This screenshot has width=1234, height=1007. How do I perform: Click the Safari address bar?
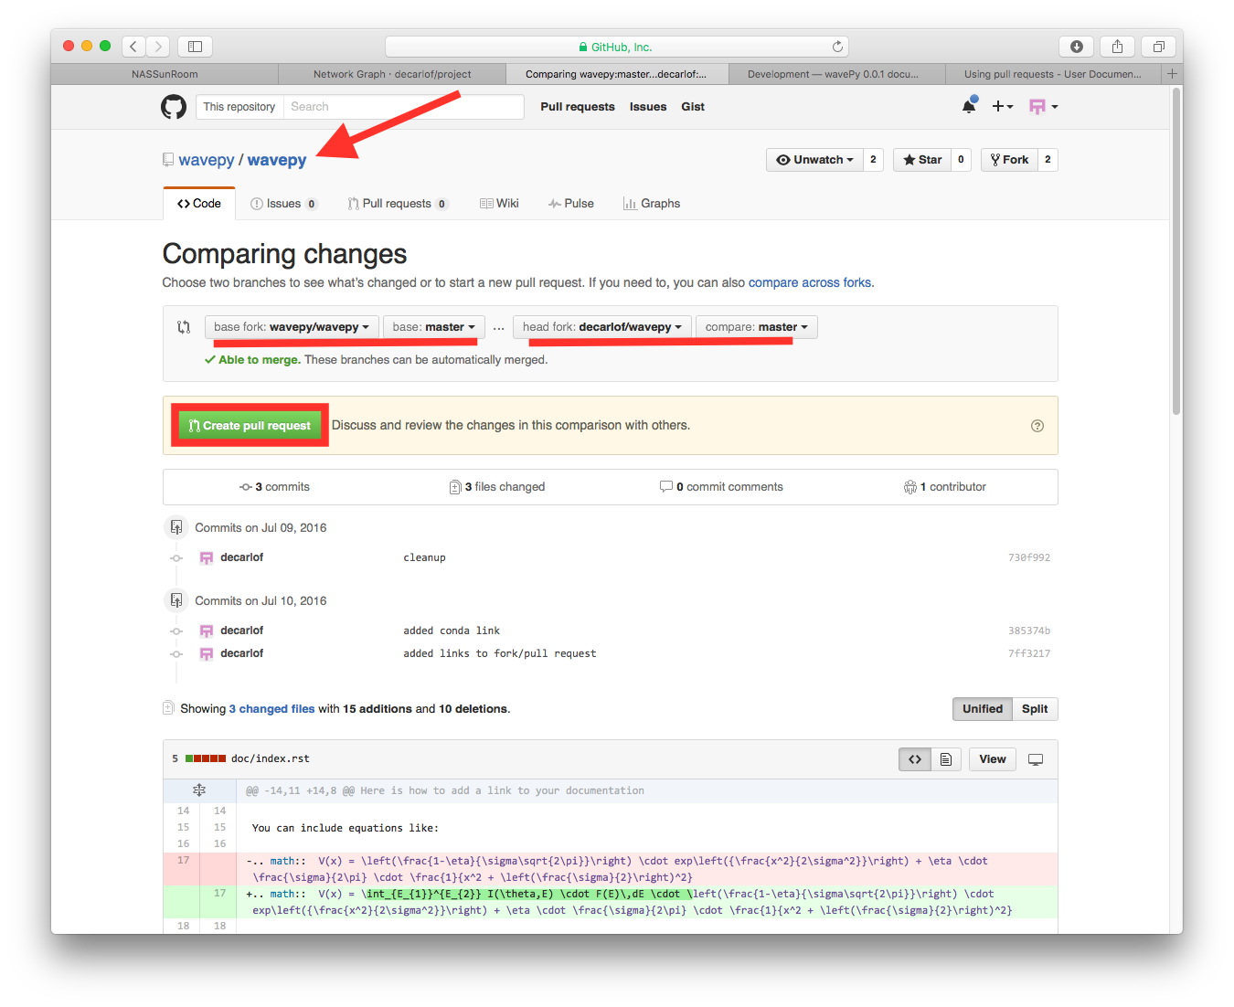[617, 47]
